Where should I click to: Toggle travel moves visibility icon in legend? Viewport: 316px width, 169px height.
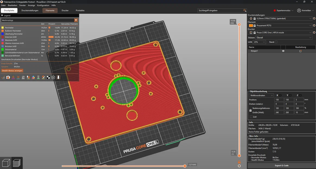[x=3, y=77]
